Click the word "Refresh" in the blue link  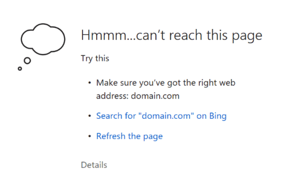point(111,136)
